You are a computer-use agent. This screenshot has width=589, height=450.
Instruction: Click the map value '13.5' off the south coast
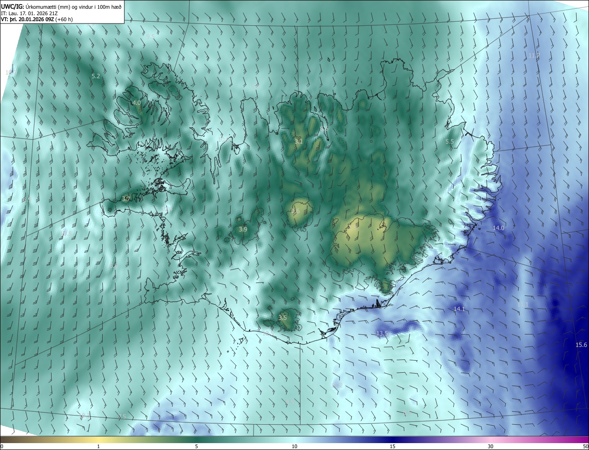(x=382, y=334)
